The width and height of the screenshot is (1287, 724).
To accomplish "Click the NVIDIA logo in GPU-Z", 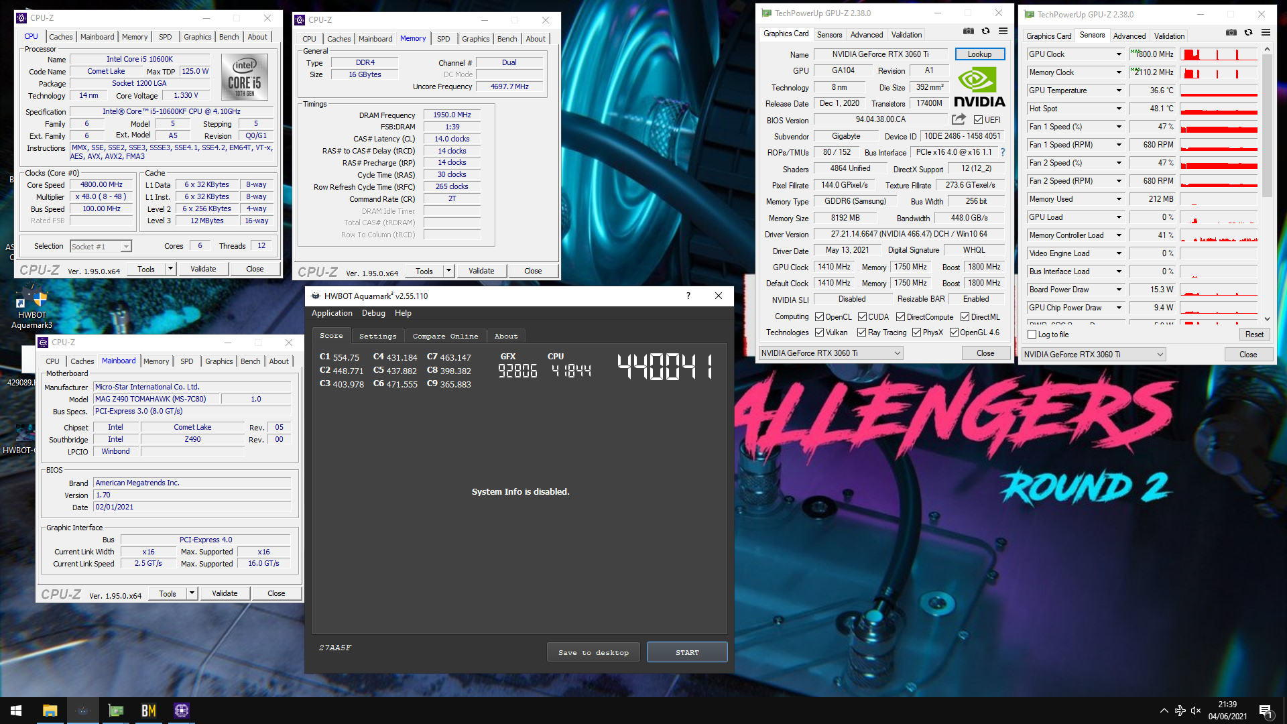I will point(979,87).
